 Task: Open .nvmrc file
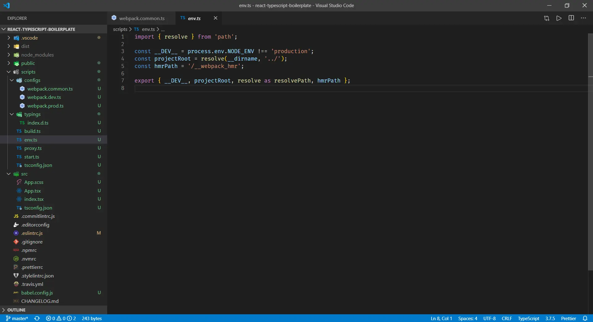[x=53, y=259]
